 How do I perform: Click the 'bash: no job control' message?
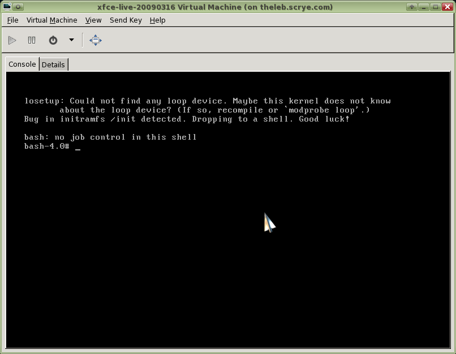110,137
